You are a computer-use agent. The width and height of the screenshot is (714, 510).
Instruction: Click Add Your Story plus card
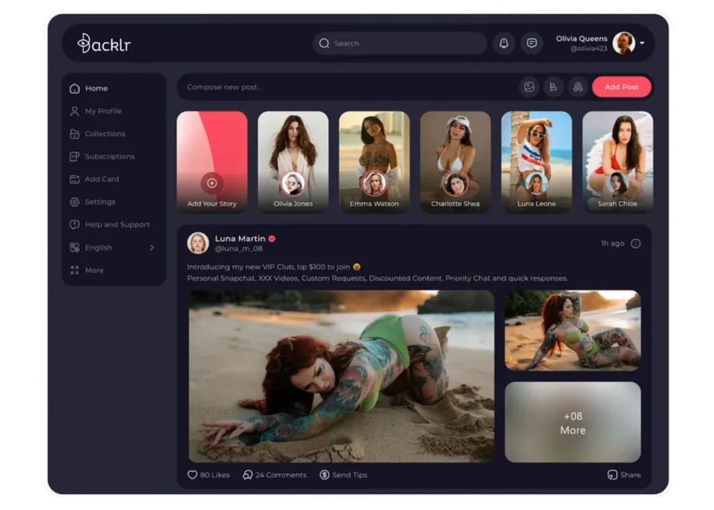coord(212,183)
